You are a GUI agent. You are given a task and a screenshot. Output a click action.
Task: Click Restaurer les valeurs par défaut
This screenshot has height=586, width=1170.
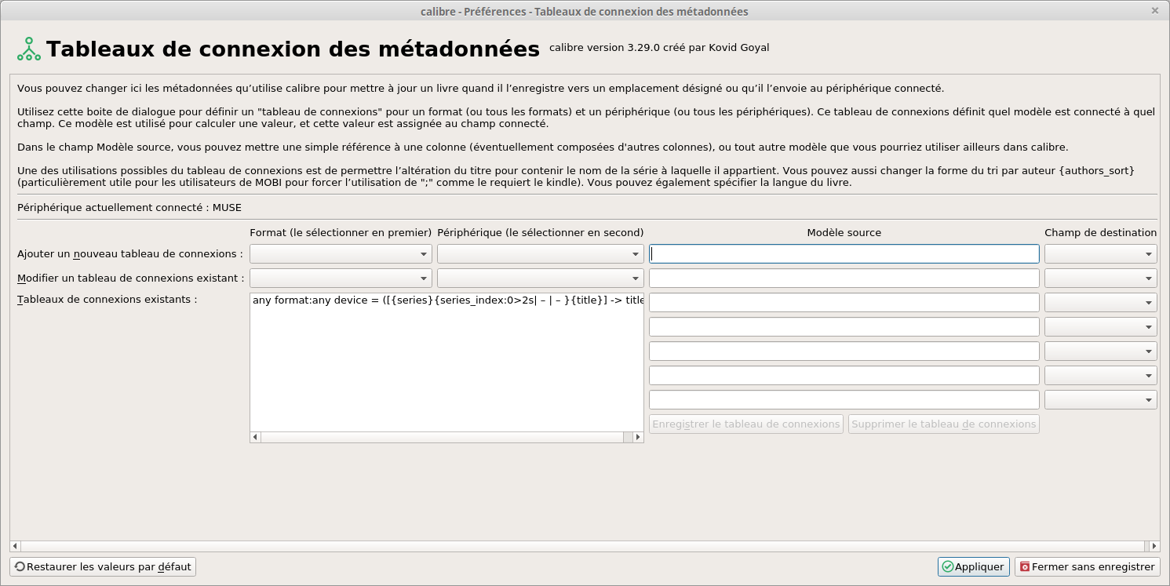pos(103,566)
